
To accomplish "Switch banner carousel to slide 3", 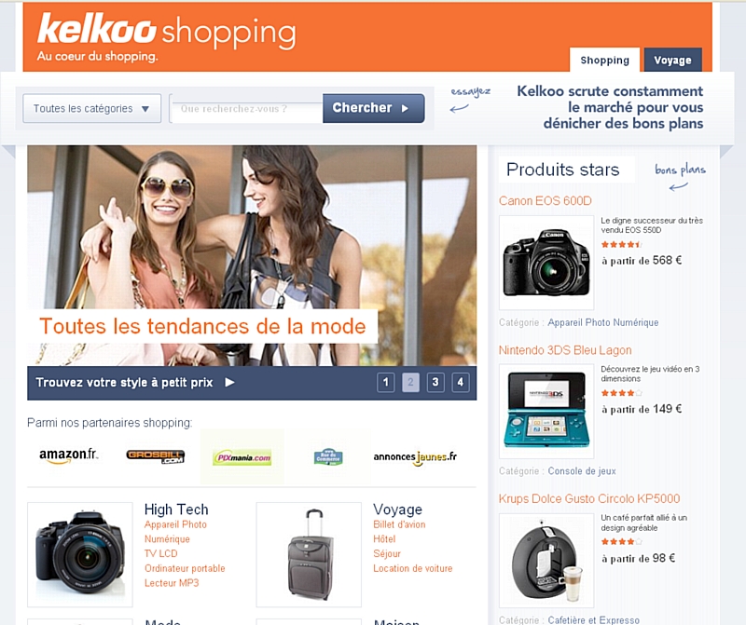I will 435,382.
